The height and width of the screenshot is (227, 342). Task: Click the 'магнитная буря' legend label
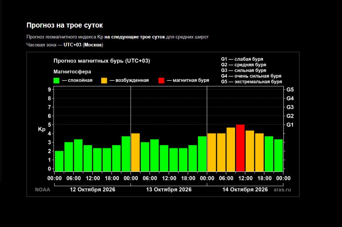click(191, 81)
